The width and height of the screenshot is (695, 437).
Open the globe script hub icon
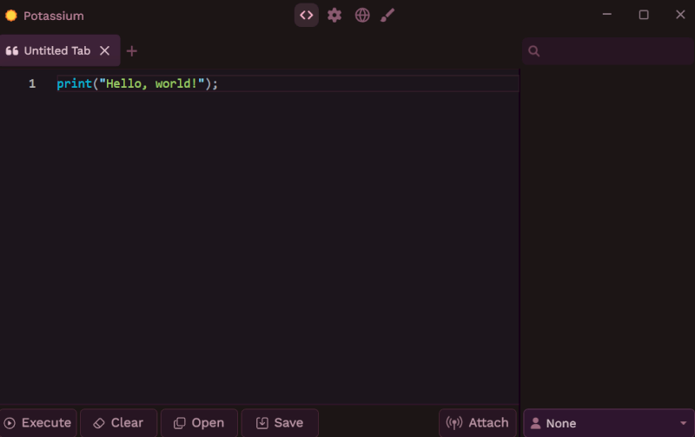coord(362,15)
